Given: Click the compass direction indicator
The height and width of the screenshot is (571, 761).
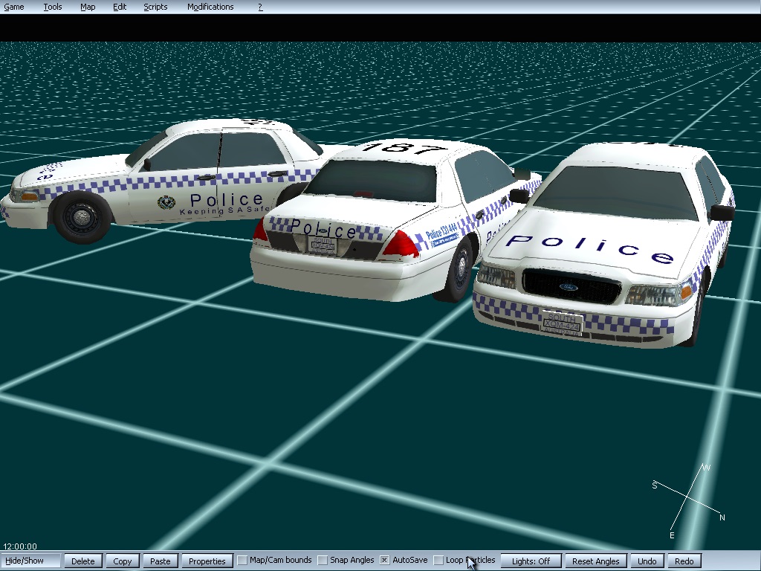Looking at the screenshot, I should pos(689,502).
